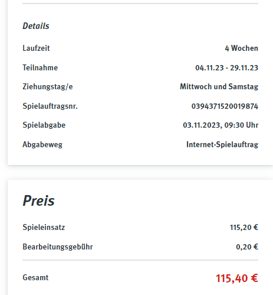Click the Details heading
The image size is (273, 295).
pyautogui.click(x=36, y=26)
